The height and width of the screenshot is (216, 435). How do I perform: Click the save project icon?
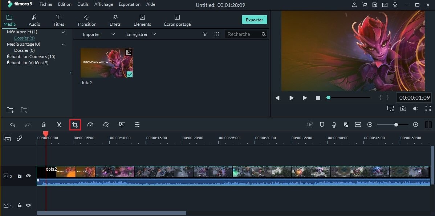click(x=374, y=5)
